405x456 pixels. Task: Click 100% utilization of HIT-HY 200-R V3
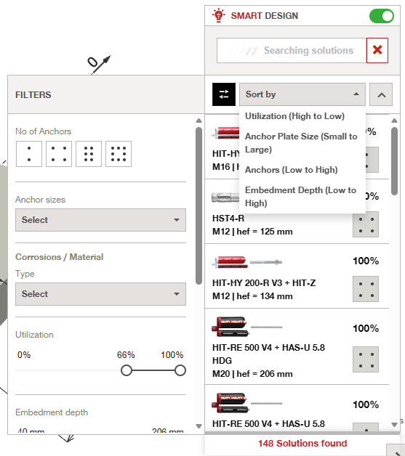(x=366, y=261)
